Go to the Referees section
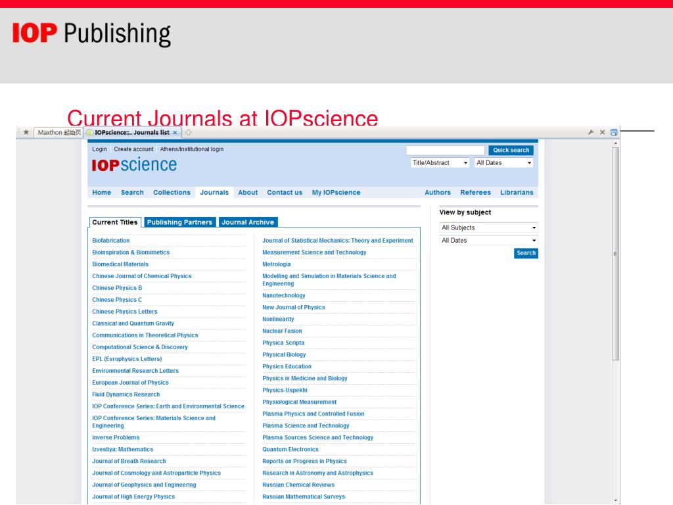 coord(475,193)
